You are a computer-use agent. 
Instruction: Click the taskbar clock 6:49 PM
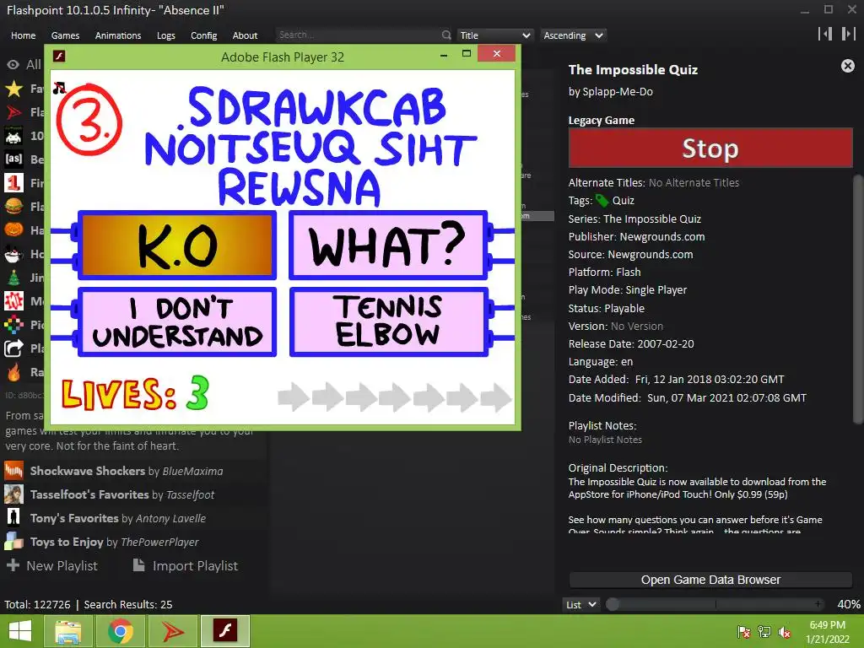click(x=828, y=625)
